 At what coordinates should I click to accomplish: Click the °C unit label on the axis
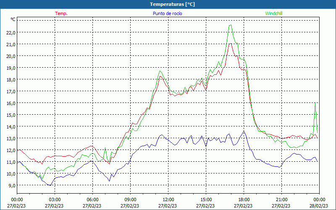click(13, 19)
